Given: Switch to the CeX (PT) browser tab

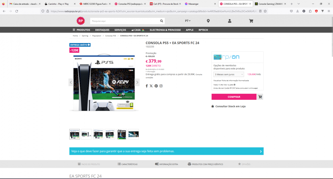Looking at the screenshot, I should [x=166, y=4].
